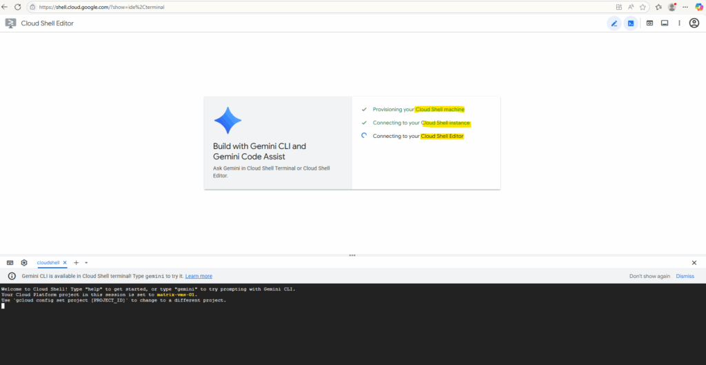Click the matrix-vms-01 project name
Viewport: 706px width, 365px height.
point(176,295)
